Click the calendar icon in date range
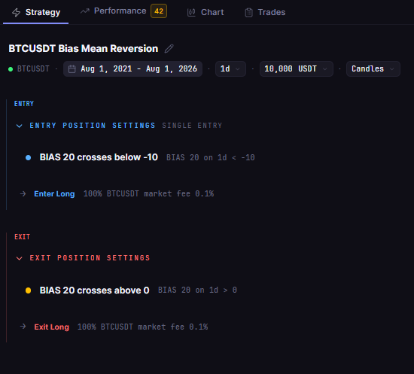 (72, 69)
